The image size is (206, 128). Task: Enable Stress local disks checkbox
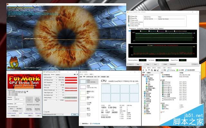pos(131,24)
